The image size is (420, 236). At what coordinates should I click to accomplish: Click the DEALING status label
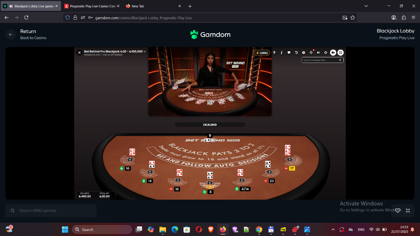210,125
